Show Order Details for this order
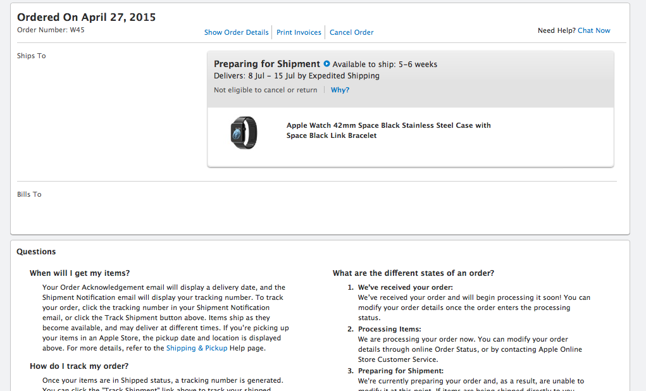The image size is (646, 391). click(236, 32)
